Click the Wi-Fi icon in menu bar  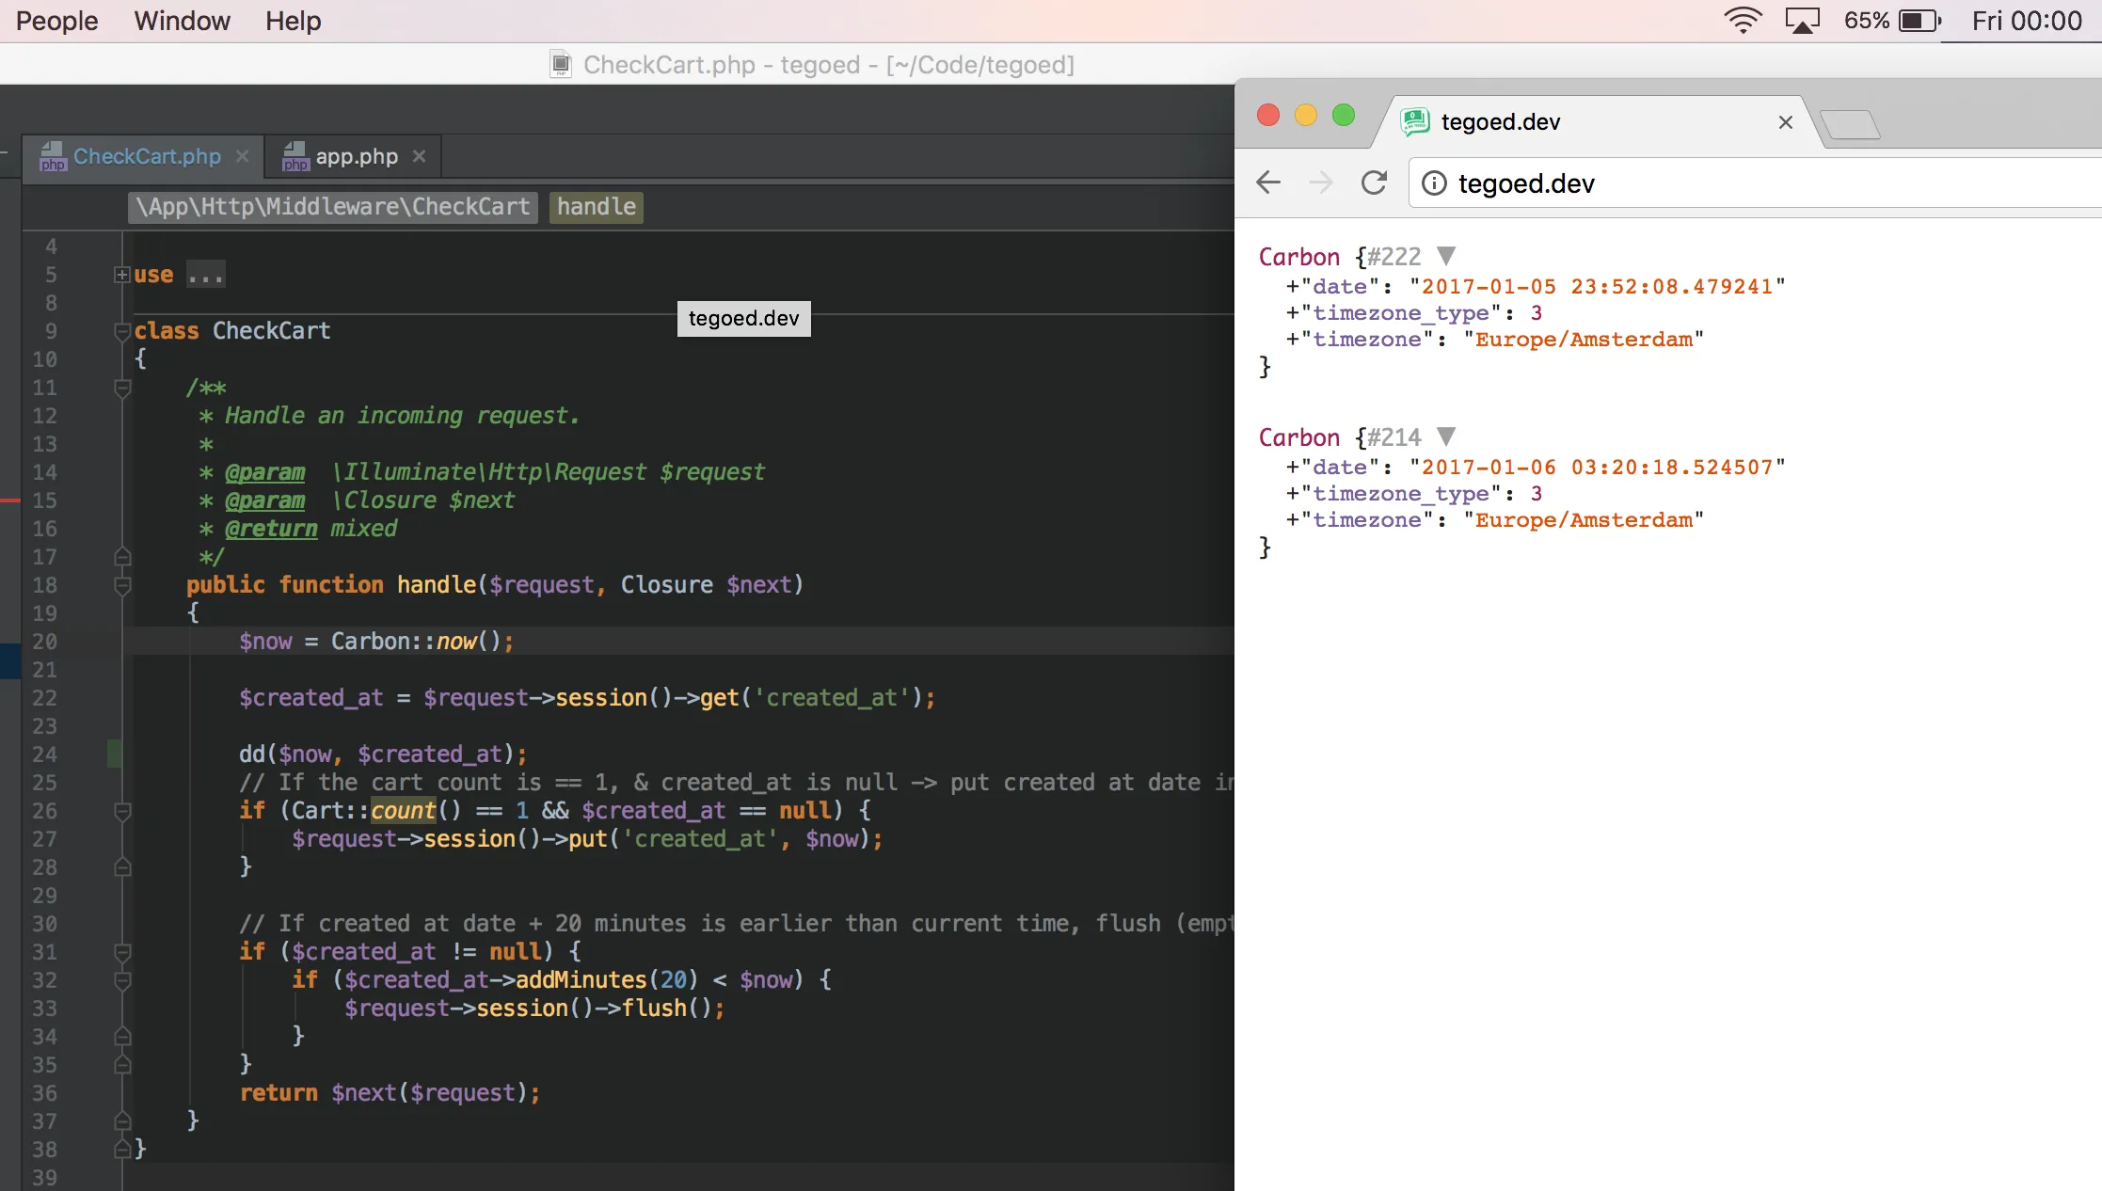coord(1743,21)
